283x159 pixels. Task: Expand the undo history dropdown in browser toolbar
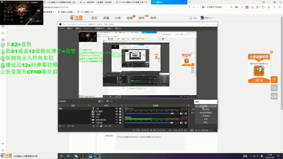pyautogui.click(x=266, y=7)
